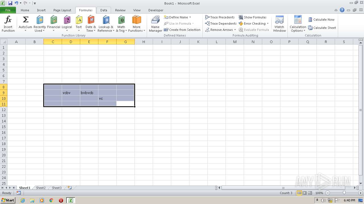Customize Quick Access Toolbar dropdown
This screenshot has height=204, width=364.
click(35, 3)
